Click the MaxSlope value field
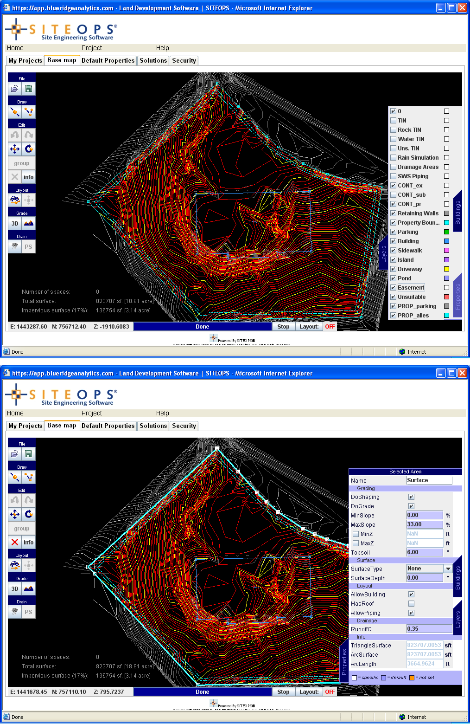The width and height of the screenshot is (470, 724). 425,524
